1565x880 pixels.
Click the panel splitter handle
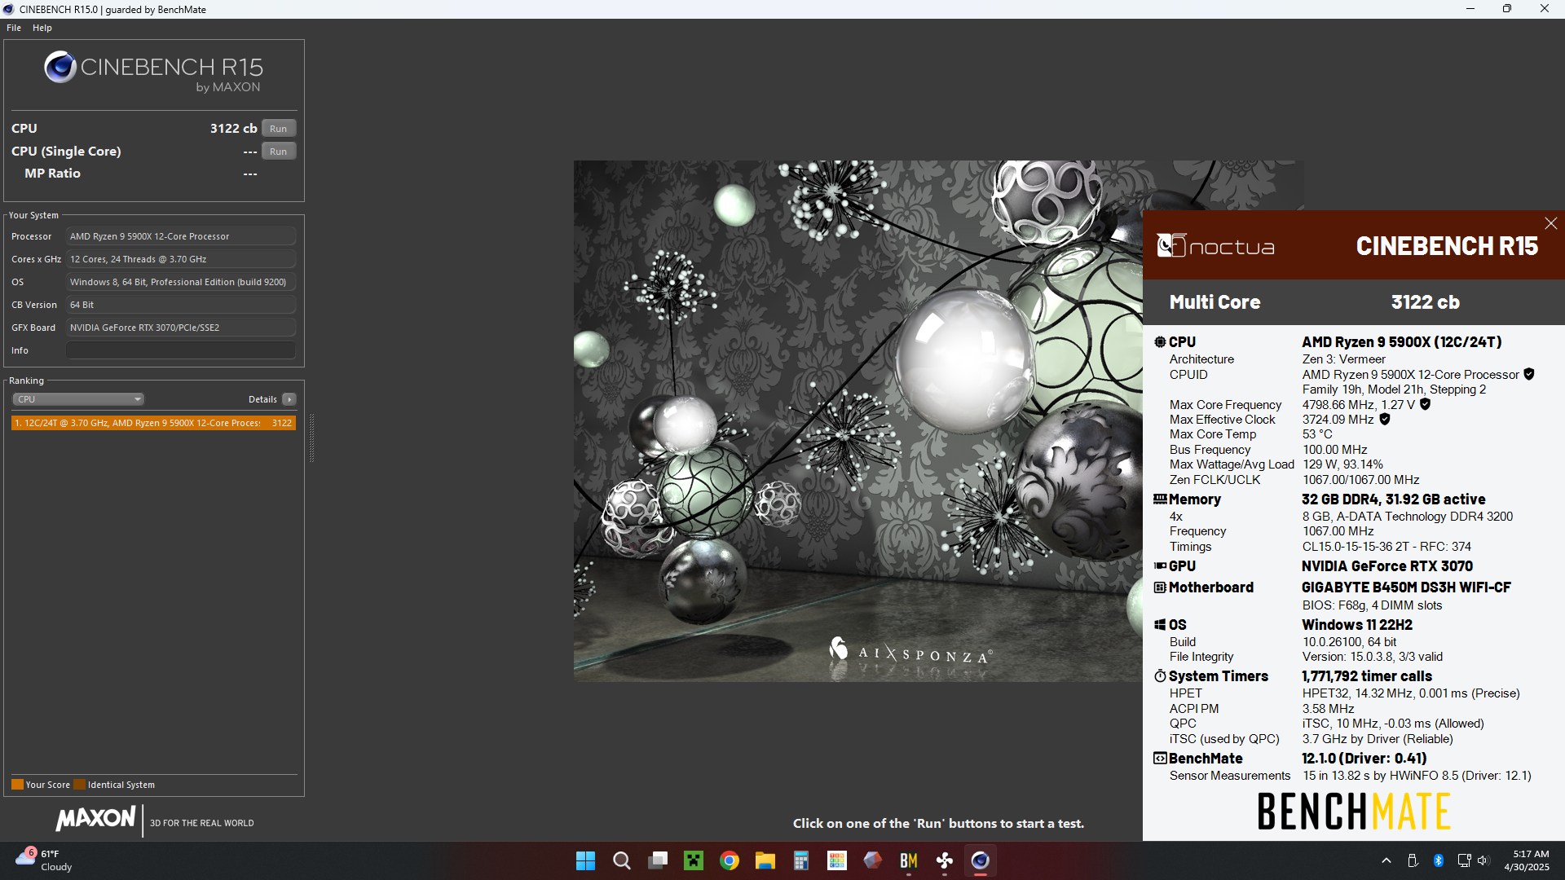[x=311, y=438]
